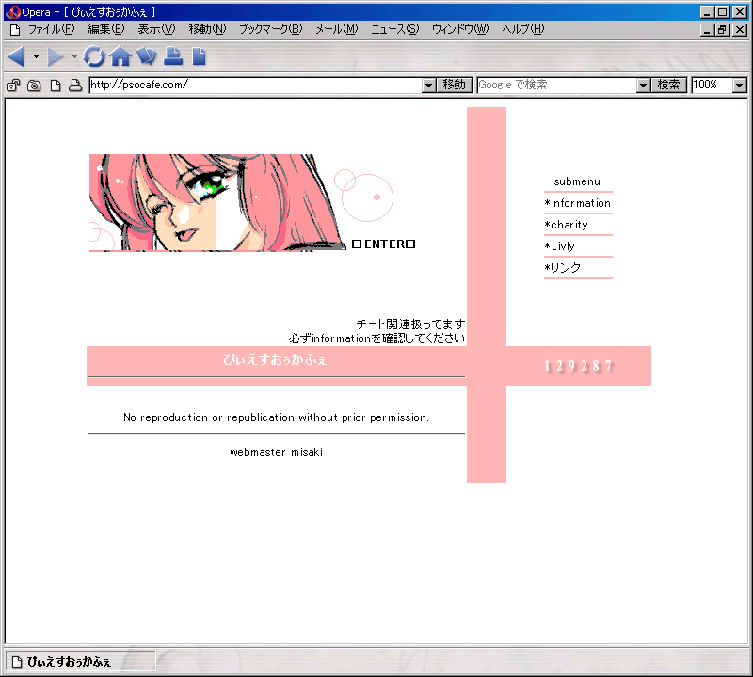Click the 'No reproduction or republication' notice
753x677 pixels.
(x=276, y=417)
